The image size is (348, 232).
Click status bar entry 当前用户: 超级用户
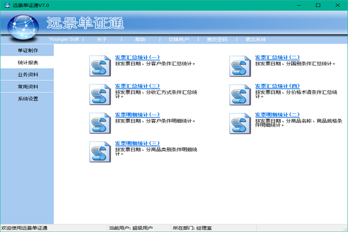point(130,228)
